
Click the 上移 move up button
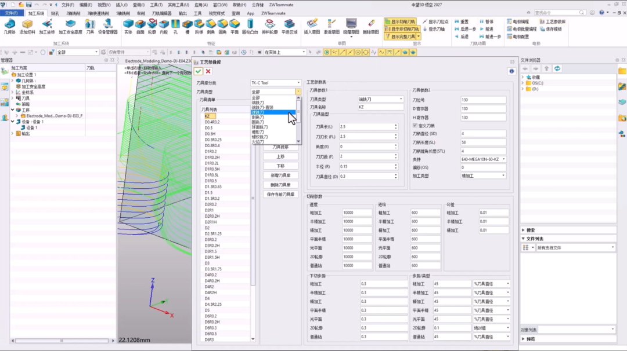point(280,156)
